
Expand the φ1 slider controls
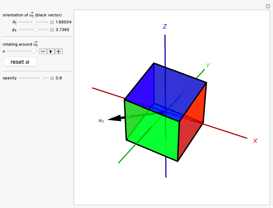[x=52, y=30]
